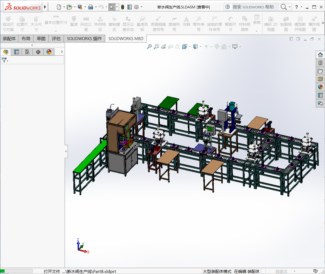Image resolution: width=325 pixels, height=274 pixels.
Task: Open the PropertyManager panel tab
Action: click(x=17, y=52)
